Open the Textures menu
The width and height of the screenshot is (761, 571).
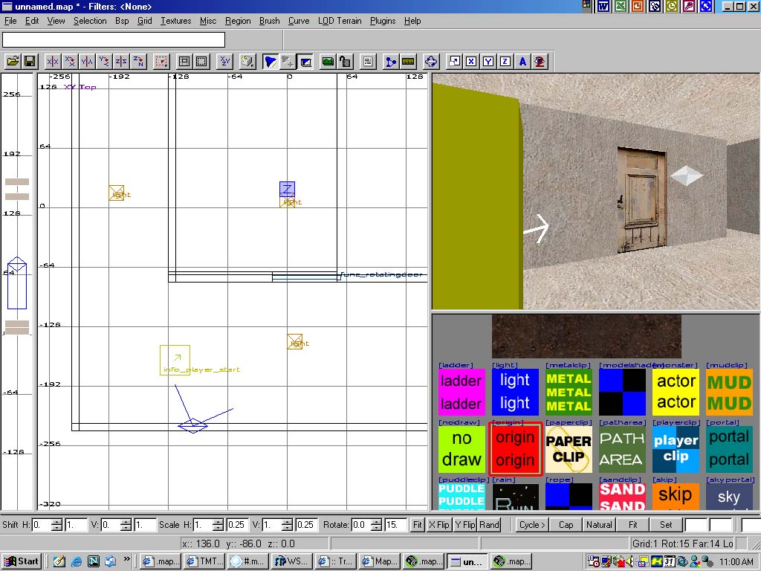click(x=175, y=21)
